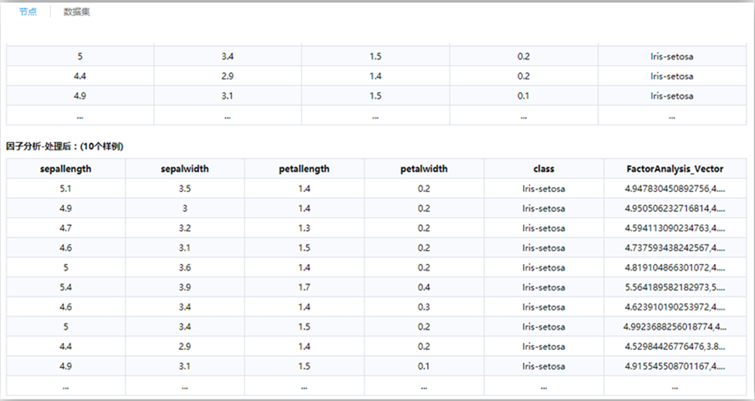Select the petallength cell with value 1.7
The image size is (755, 401).
(x=304, y=287)
